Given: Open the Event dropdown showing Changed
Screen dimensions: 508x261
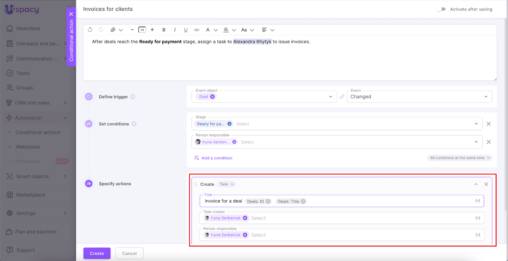Looking at the screenshot, I should (x=419, y=97).
